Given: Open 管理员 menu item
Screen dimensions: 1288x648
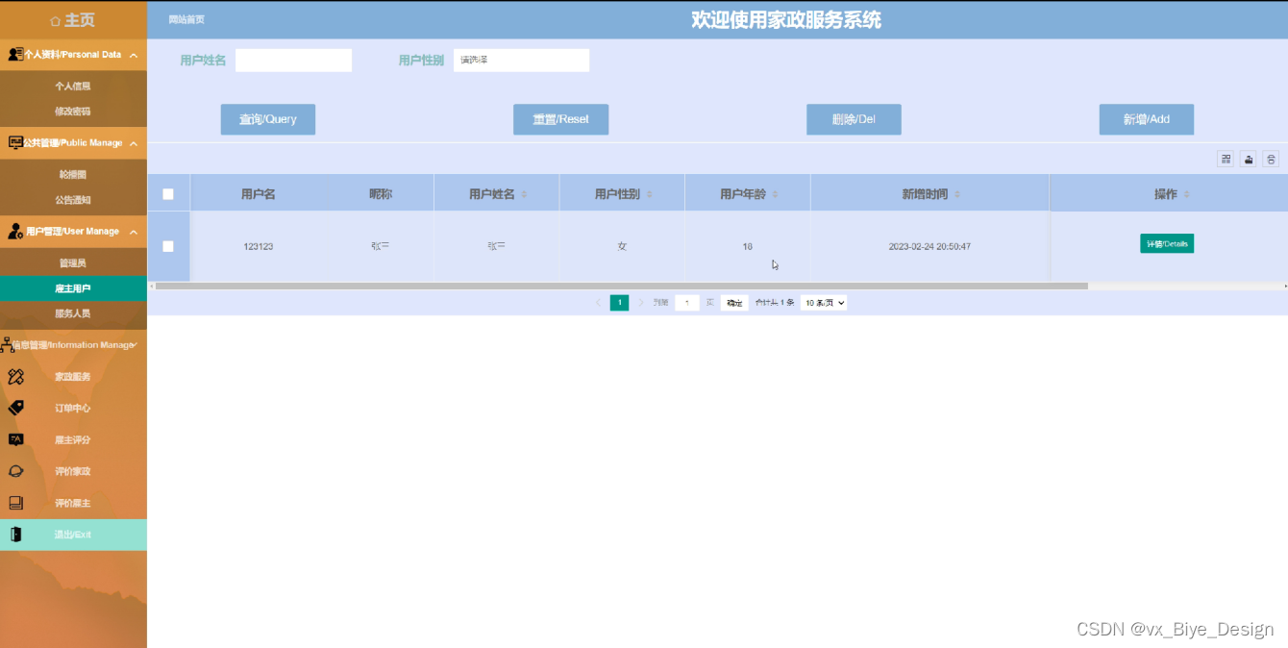Looking at the screenshot, I should click(x=73, y=263).
